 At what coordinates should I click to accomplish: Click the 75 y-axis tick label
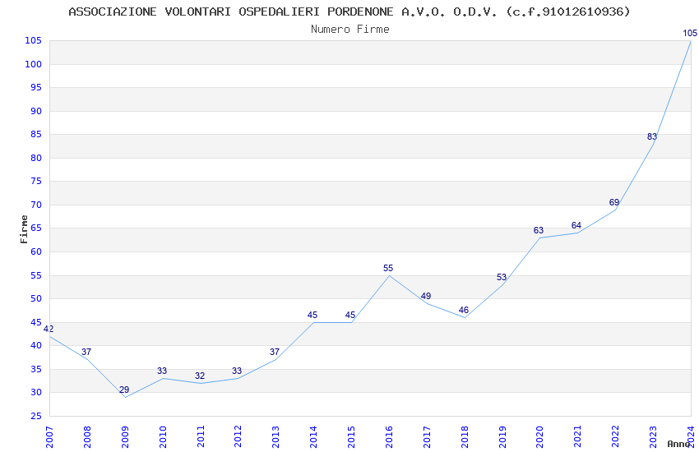tap(36, 182)
